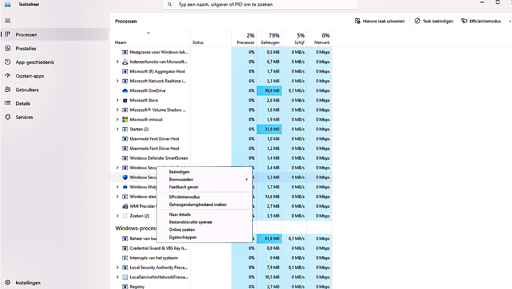512x289 pixels.
Task: Click the Gebruikers users icon
Action: [x=8, y=89]
